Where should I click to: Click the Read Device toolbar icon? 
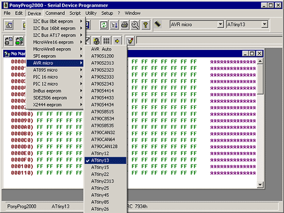(9, 41)
